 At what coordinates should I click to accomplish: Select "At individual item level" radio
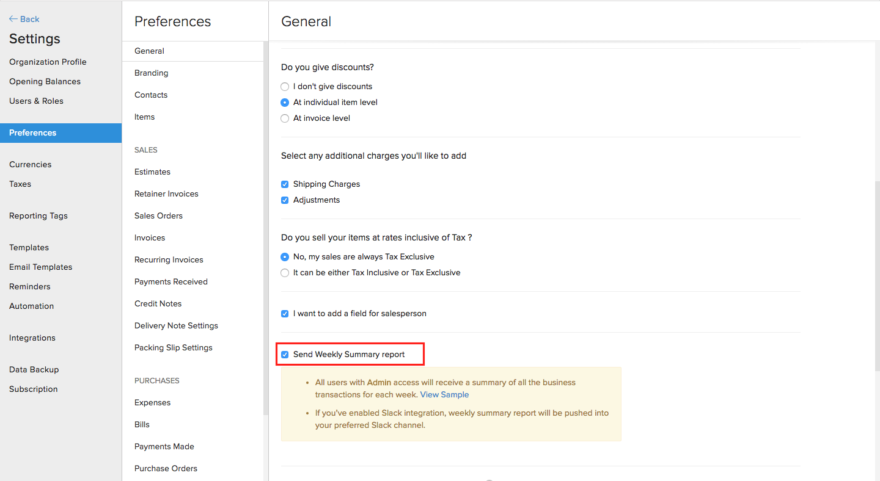[x=285, y=103]
